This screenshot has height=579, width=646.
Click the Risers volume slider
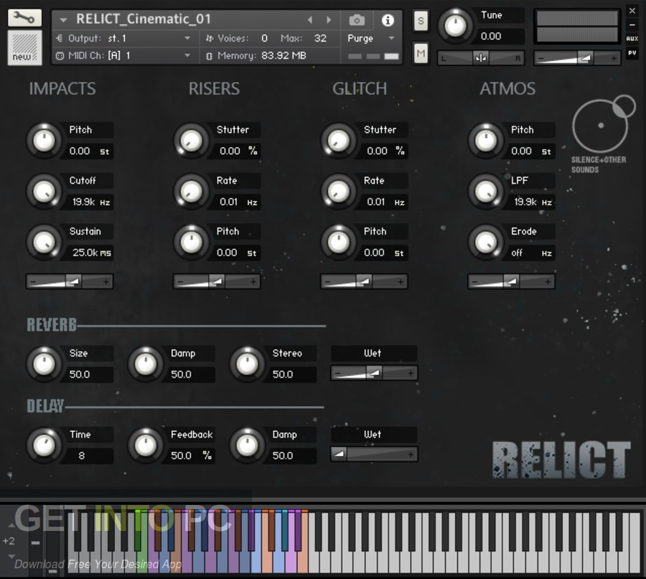[217, 282]
